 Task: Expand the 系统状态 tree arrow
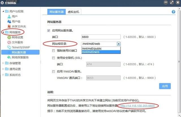point(3,75)
